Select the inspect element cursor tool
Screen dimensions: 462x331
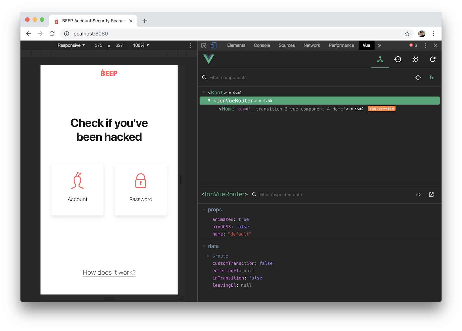point(204,45)
